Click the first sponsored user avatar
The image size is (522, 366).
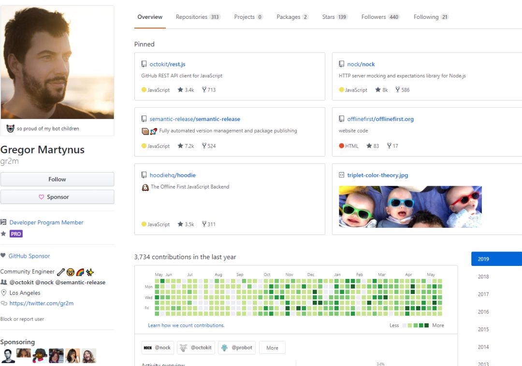(8, 356)
